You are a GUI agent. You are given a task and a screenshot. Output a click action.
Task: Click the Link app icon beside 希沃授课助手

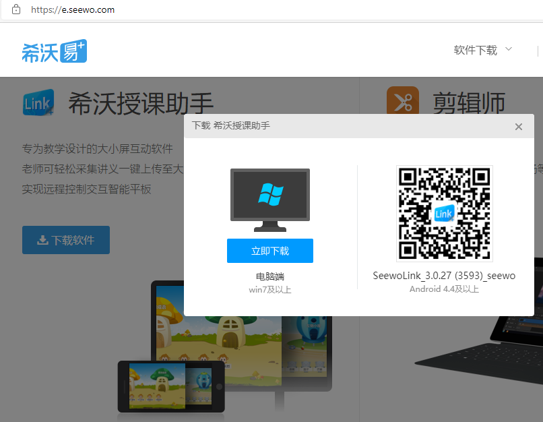tap(38, 102)
